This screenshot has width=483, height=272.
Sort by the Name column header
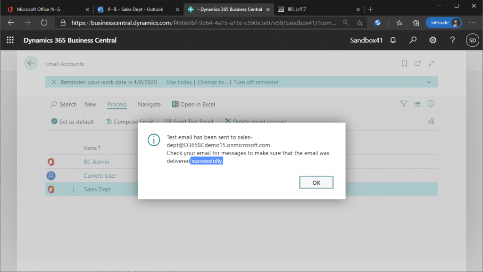click(x=92, y=148)
